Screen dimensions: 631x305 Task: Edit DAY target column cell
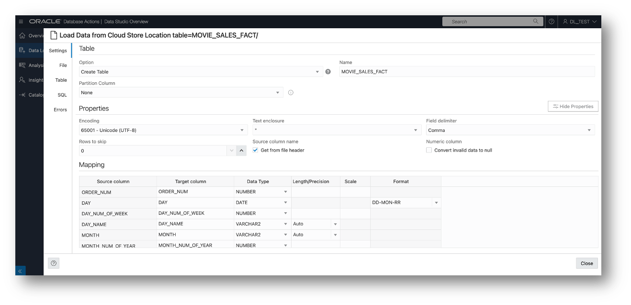(195, 203)
